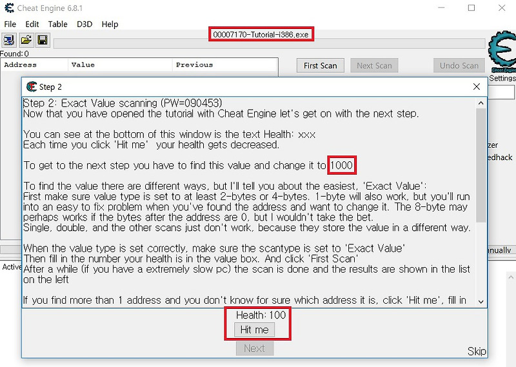Click the scroll up arrow in tutorial text

tap(481, 103)
